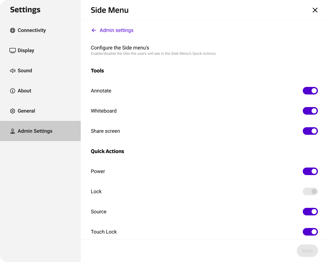The width and height of the screenshot is (328, 262).
Task: Go back using the Admin settings link
Action: (116, 30)
